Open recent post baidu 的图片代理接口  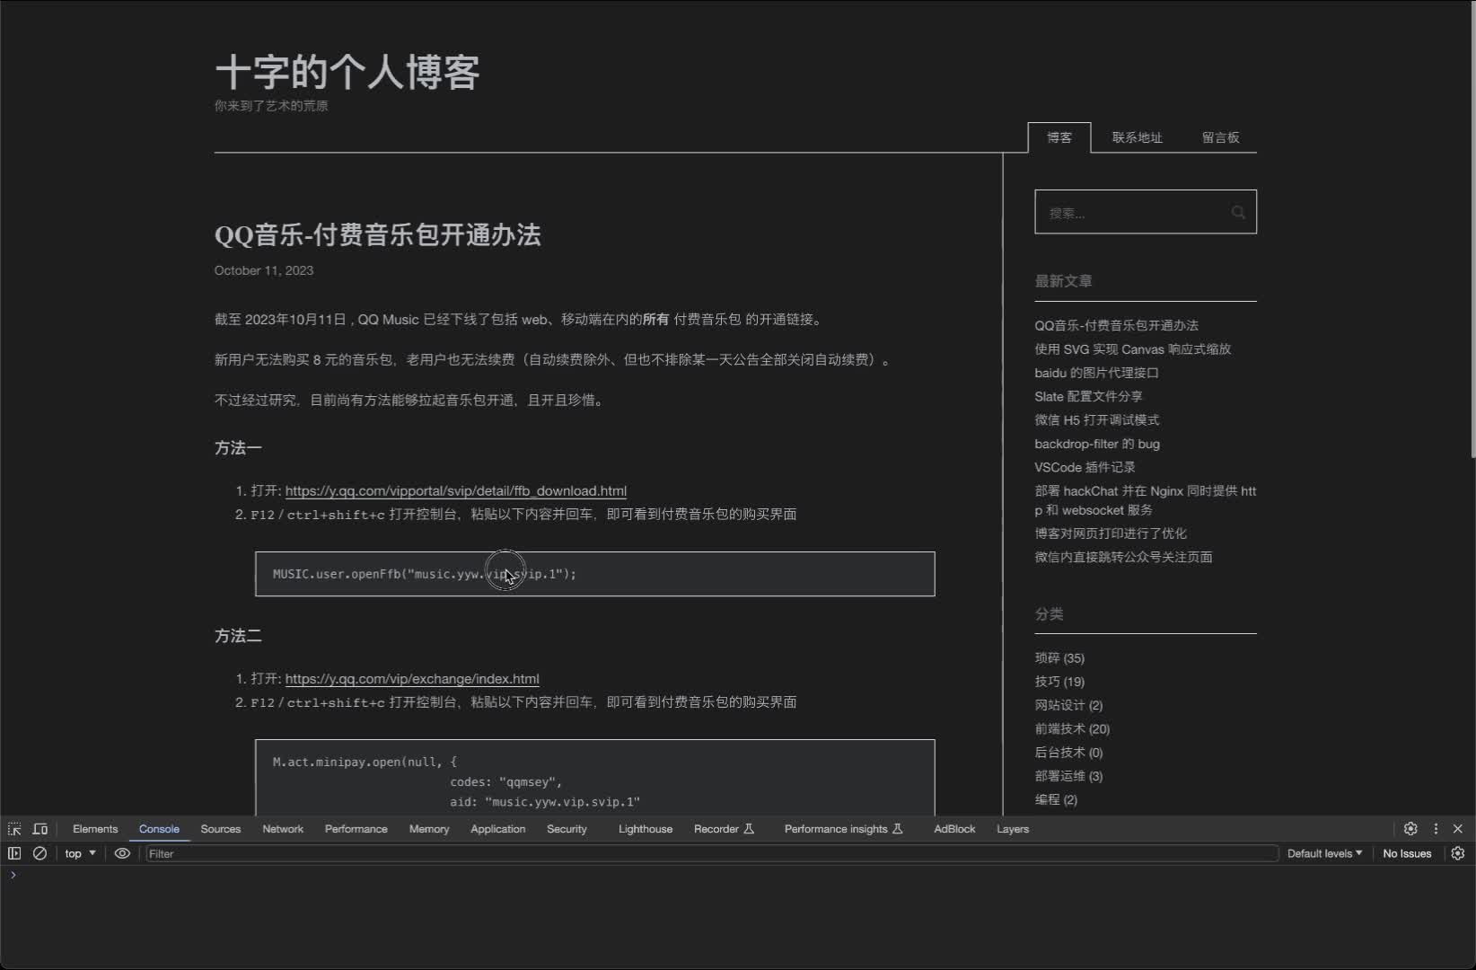point(1096,373)
